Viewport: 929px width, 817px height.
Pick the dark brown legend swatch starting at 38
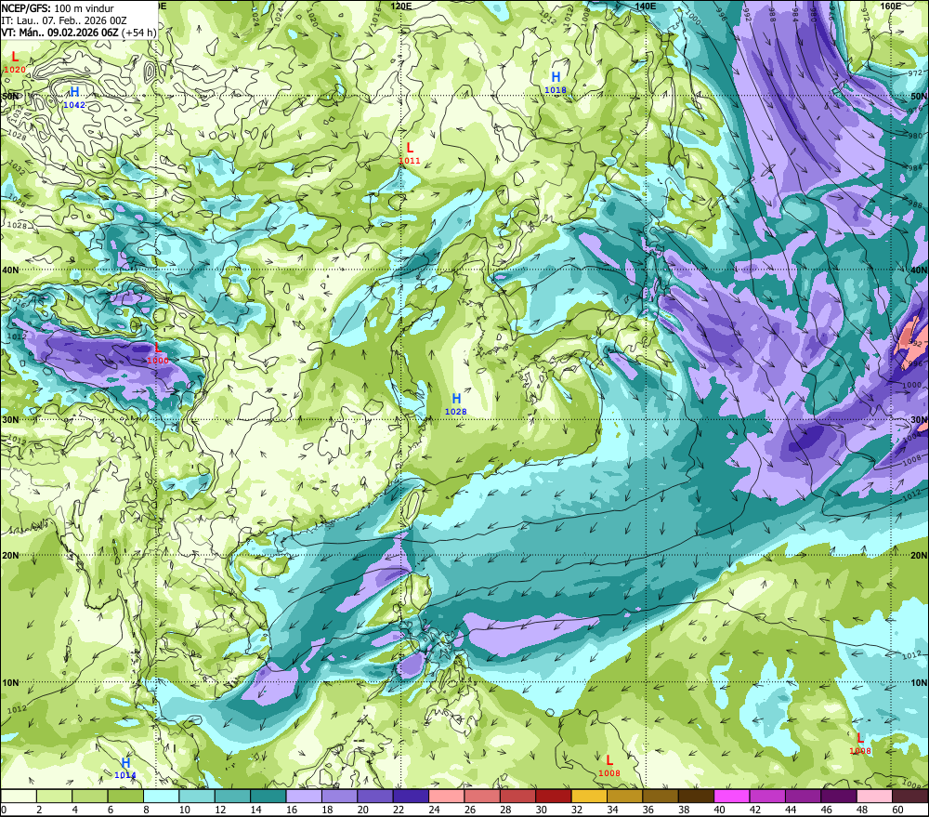pos(696,796)
